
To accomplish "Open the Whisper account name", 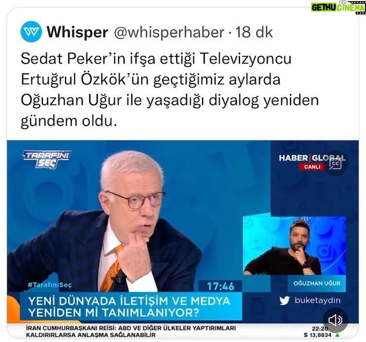I will click(78, 32).
